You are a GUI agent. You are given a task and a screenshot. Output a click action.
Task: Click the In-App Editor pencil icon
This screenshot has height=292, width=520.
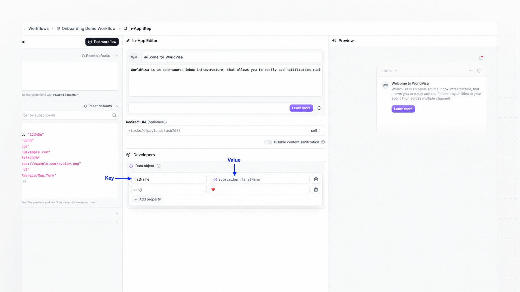coord(128,41)
